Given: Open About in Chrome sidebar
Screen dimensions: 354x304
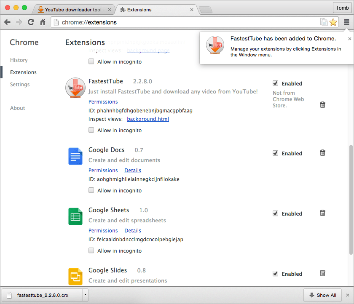Looking at the screenshot, I should pos(17,108).
